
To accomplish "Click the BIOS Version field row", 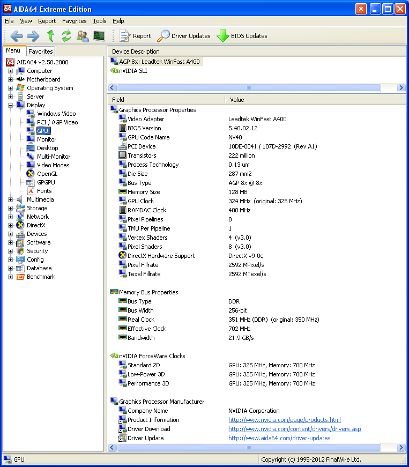I will point(144,128).
